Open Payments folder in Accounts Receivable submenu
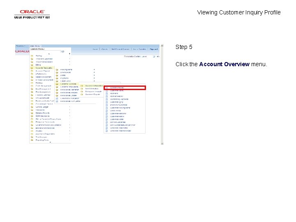This screenshot has width=296, height=222. pos(65,78)
